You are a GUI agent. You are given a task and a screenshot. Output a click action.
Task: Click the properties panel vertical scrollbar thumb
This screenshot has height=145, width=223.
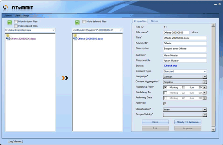click(213, 77)
